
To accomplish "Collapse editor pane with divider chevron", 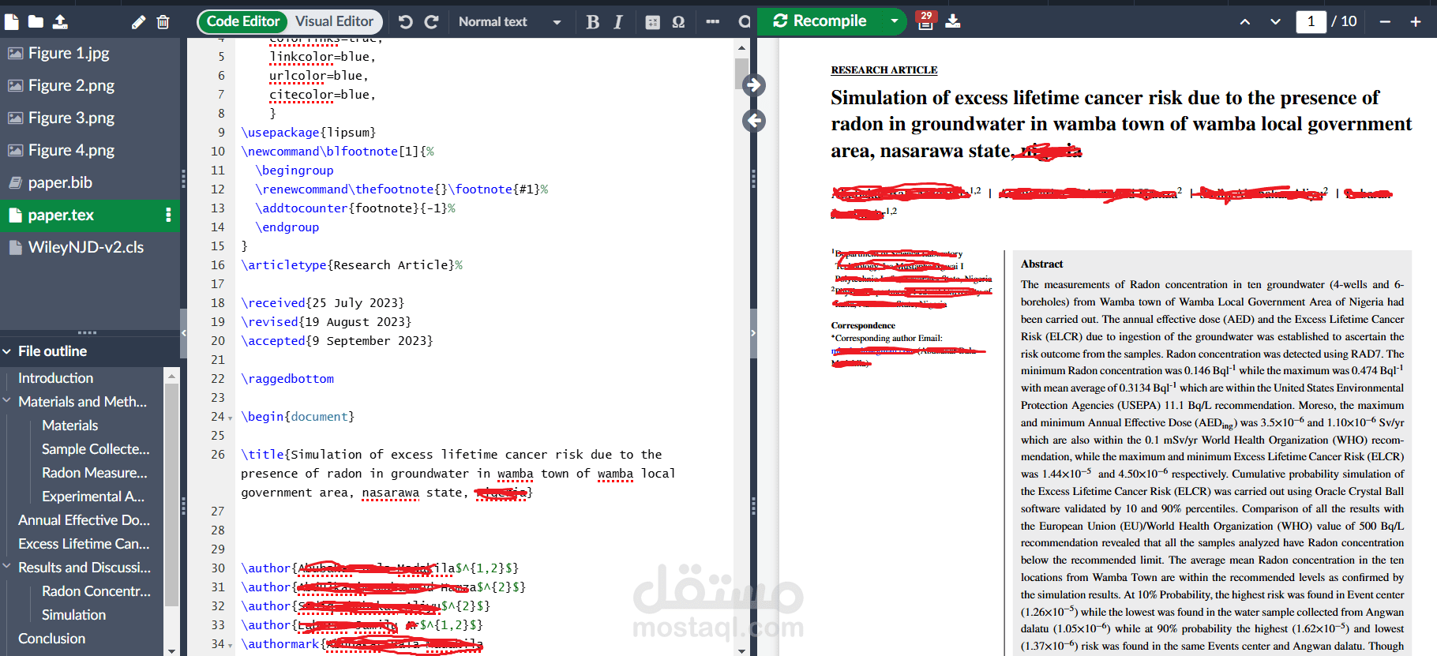I will (x=753, y=333).
